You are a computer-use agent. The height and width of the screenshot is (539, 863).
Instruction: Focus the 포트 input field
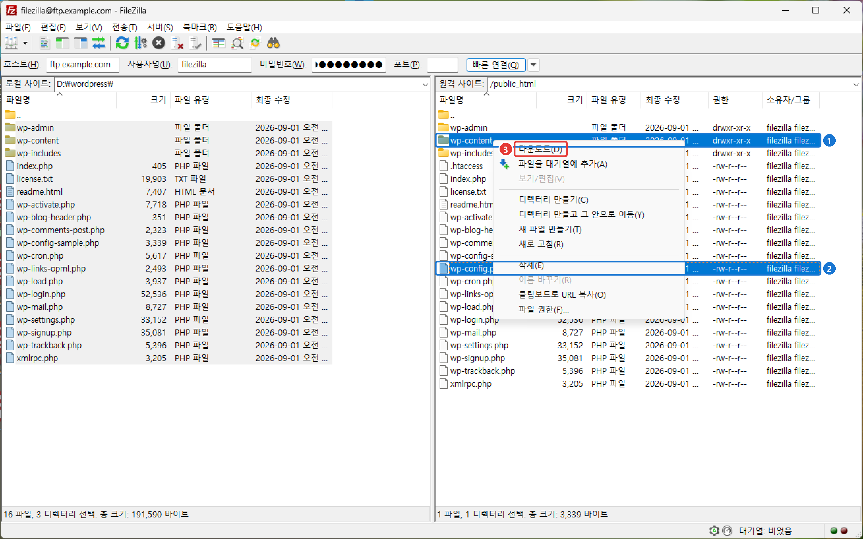[x=442, y=65]
